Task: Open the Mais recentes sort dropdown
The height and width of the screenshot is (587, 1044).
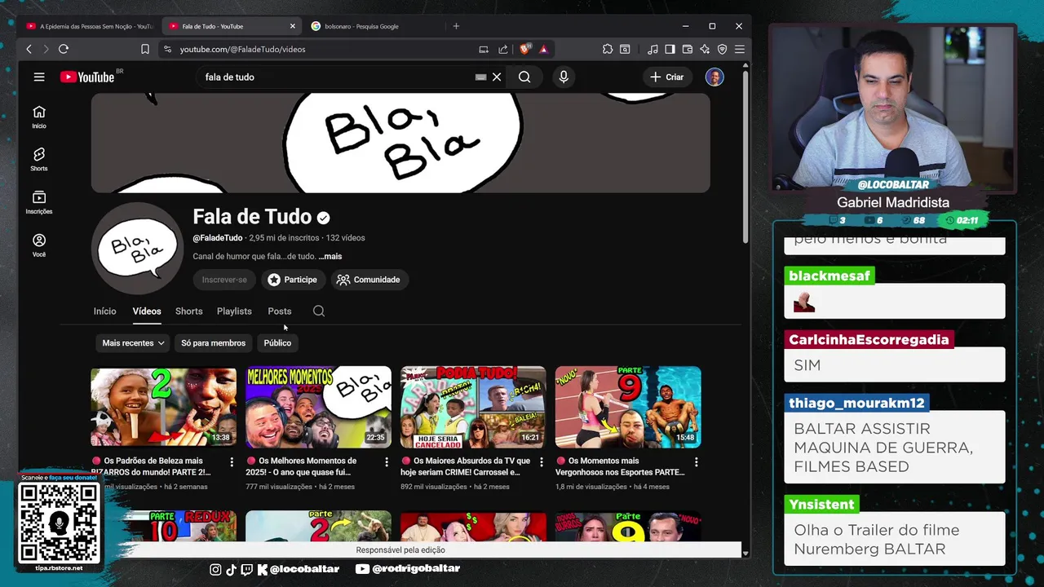Action: 133,343
